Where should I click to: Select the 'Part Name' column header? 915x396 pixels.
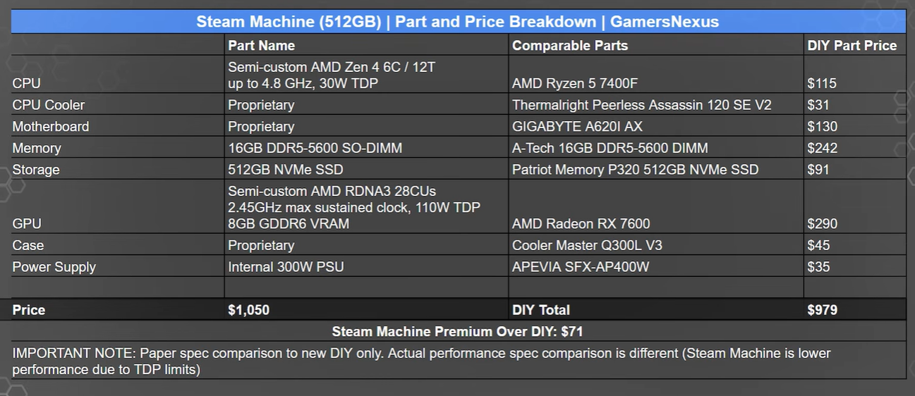tap(261, 45)
